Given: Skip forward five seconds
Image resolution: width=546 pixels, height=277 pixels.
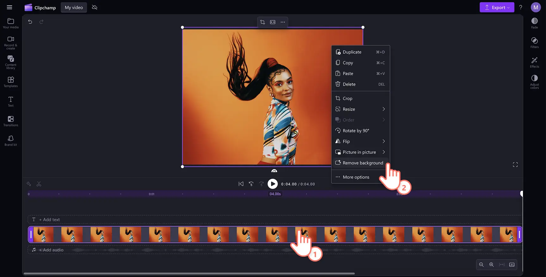Looking at the screenshot, I should point(261,184).
